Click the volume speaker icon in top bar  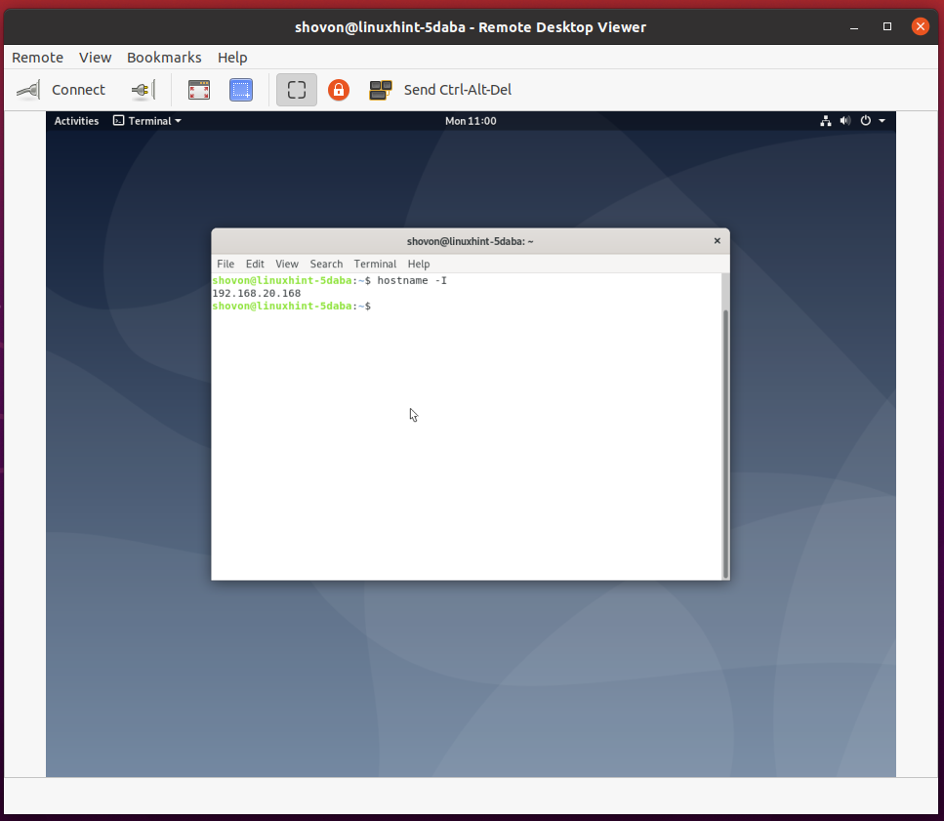[x=845, y=121]
